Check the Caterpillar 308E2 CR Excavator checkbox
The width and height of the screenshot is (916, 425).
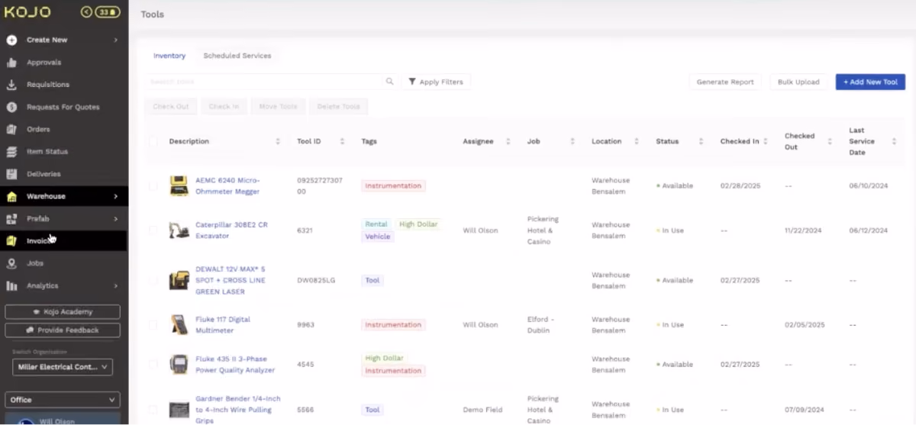153,230
